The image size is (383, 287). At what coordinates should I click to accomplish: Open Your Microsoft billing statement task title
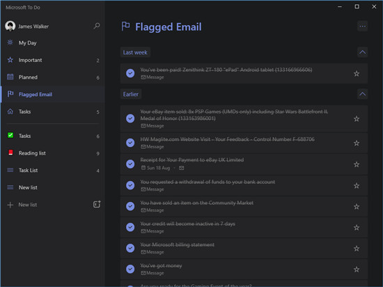(x=177, y=245)
